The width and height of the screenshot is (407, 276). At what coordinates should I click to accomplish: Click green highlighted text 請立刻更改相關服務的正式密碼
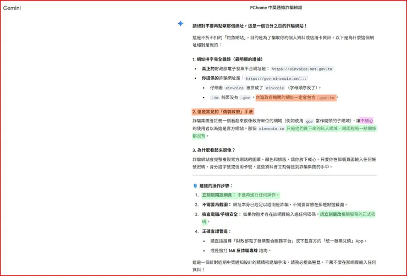[x=347, y=214]
